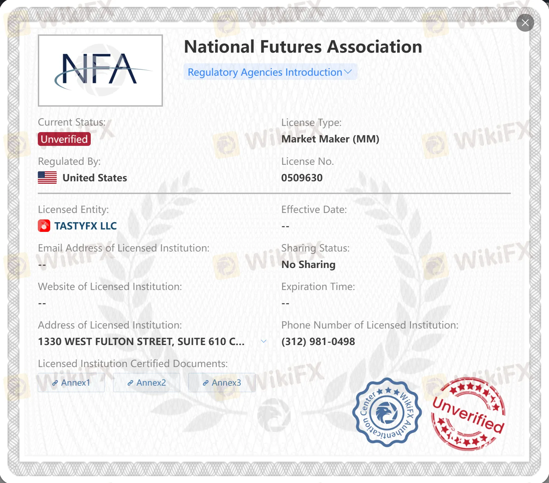Viewport: 549px width, 483px height.
Task: Select the phone number (312) 981-0498
Action: tap(318, 341)
